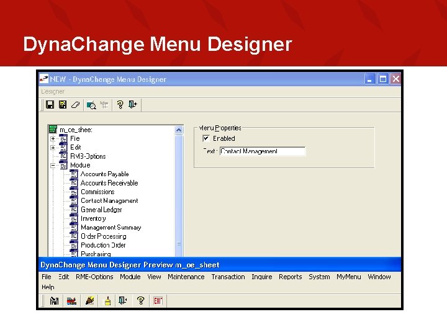The image size is (447, 335).
Task: Click the Preview m_oe_sheet title bar
Action: [x=220, y=265]
